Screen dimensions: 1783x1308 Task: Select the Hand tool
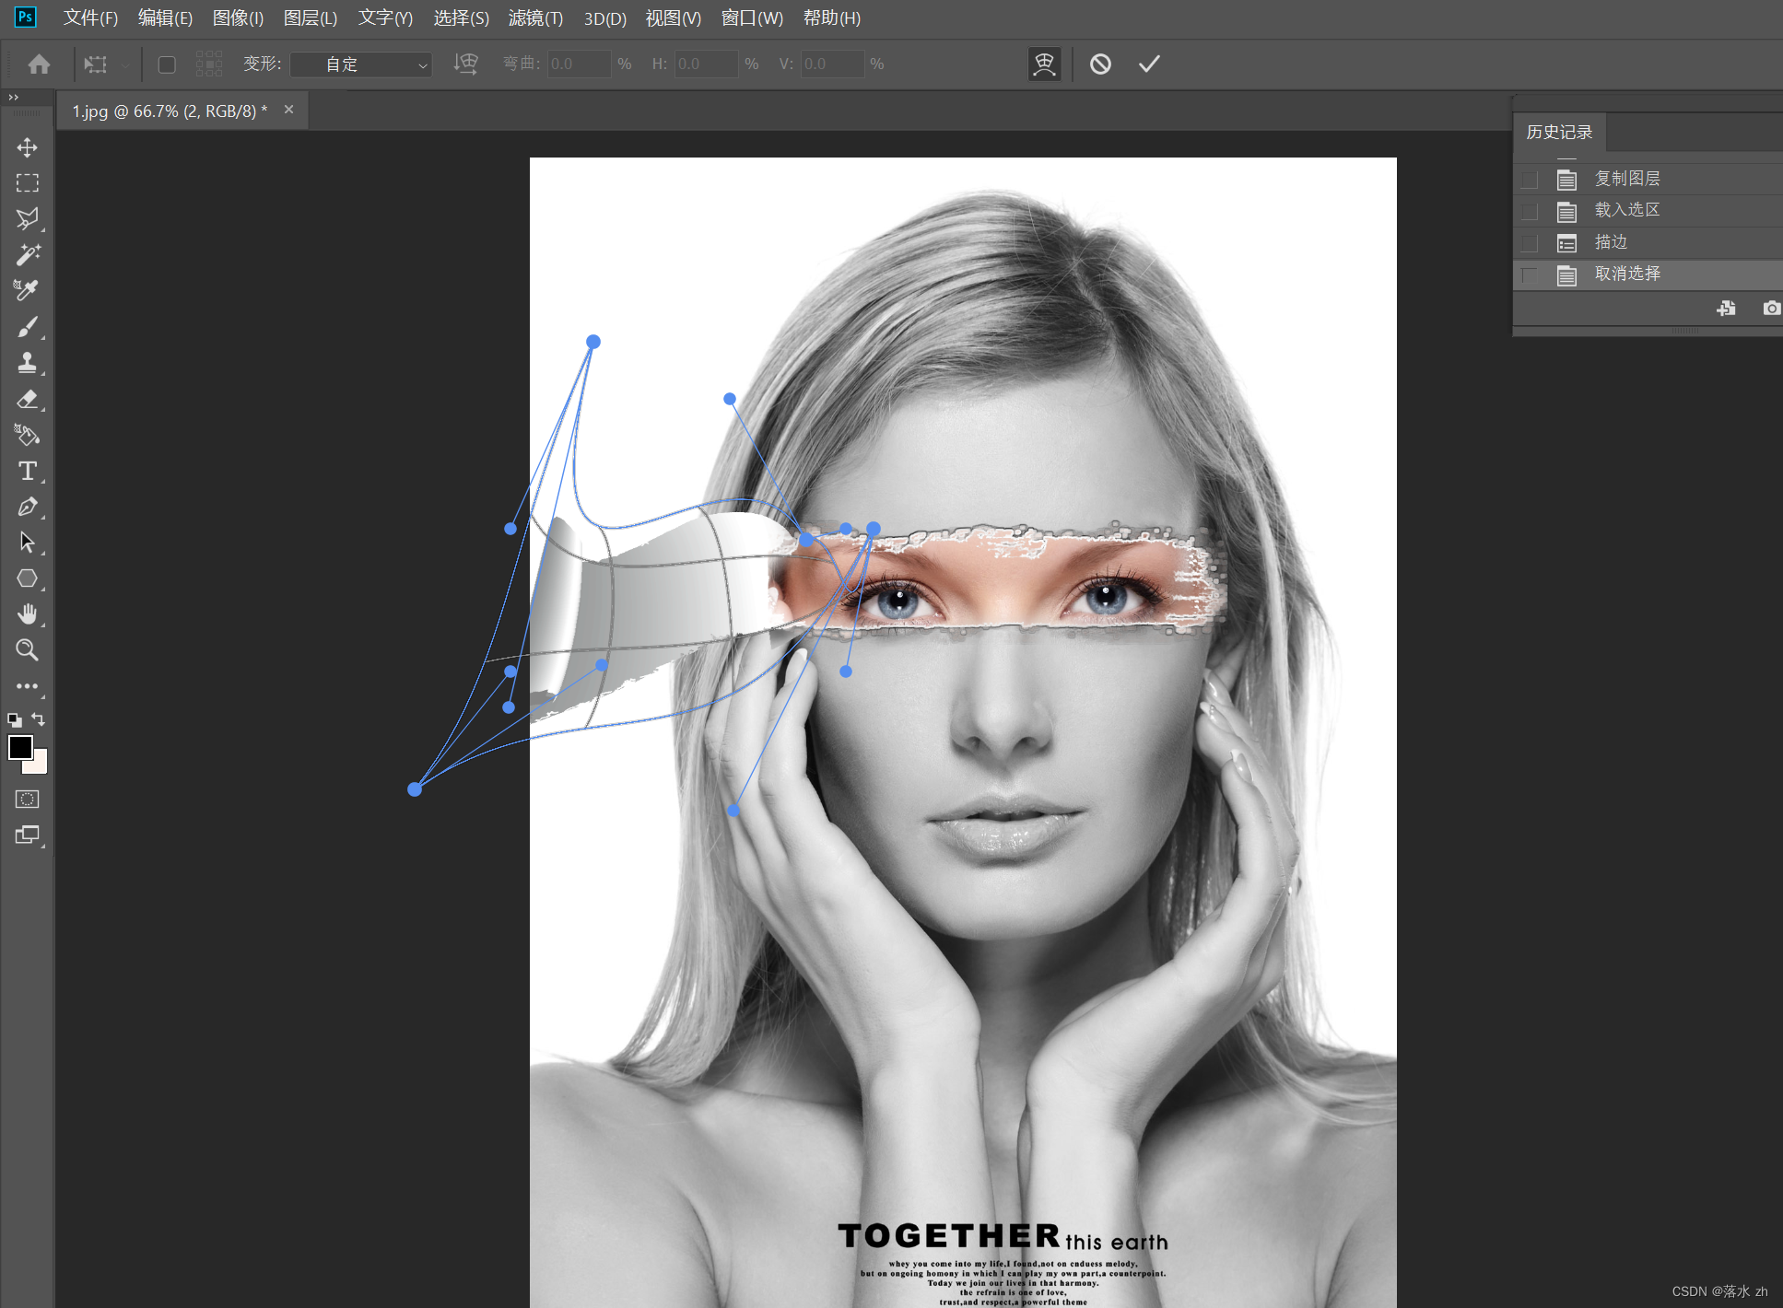click(27, 614)
